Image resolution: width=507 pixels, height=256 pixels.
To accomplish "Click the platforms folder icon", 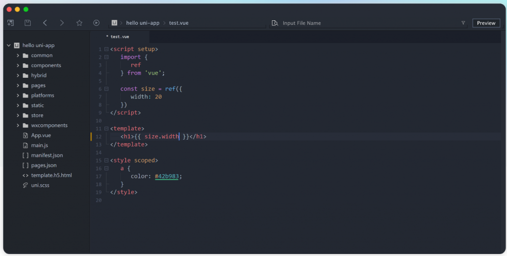I will point(26,96).
